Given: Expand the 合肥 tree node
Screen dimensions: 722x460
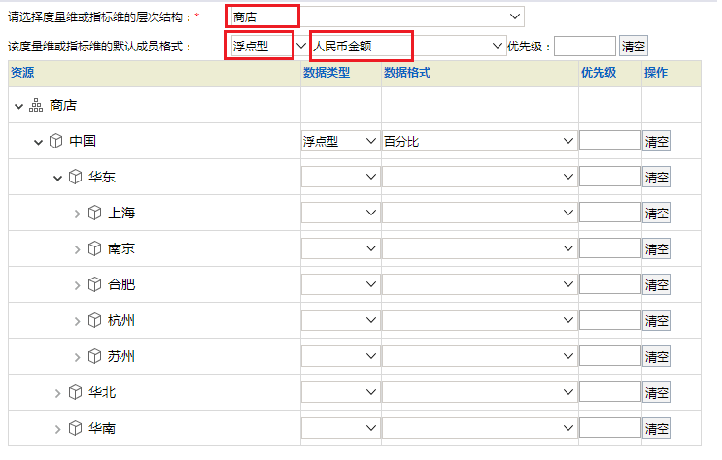Looking at the screenshot, I should tap(77, 285).
